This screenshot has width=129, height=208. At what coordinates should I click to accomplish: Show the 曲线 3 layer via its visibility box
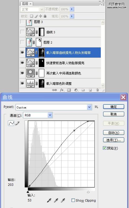[x=22, y=32]
